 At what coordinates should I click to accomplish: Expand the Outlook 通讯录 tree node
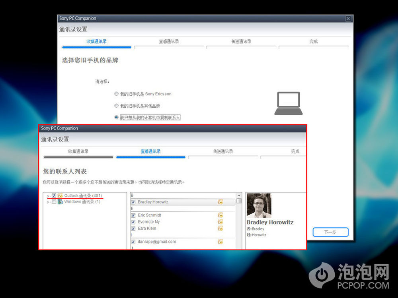point(48,196)
